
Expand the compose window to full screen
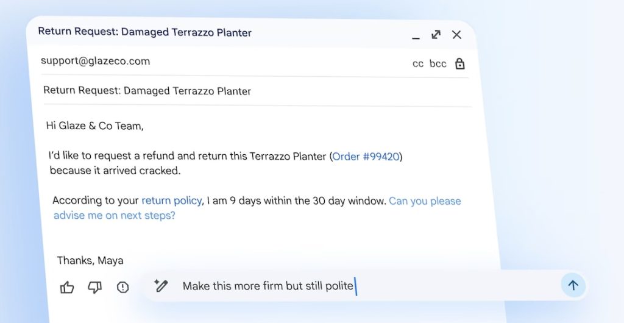click(436, 35)
